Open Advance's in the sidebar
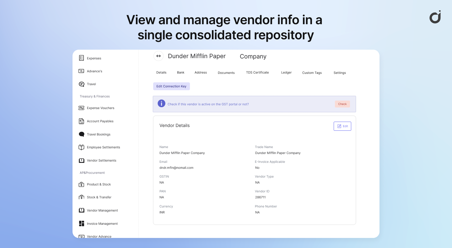The width and height of the screenshot is (452, 248). [x=94, y=71]
